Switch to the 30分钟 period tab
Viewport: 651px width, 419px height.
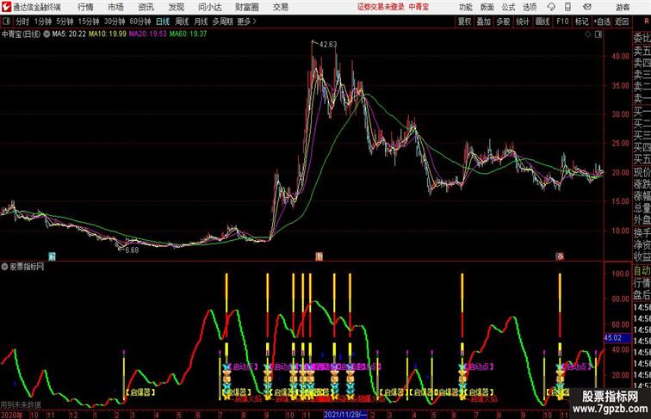point(115,22)
